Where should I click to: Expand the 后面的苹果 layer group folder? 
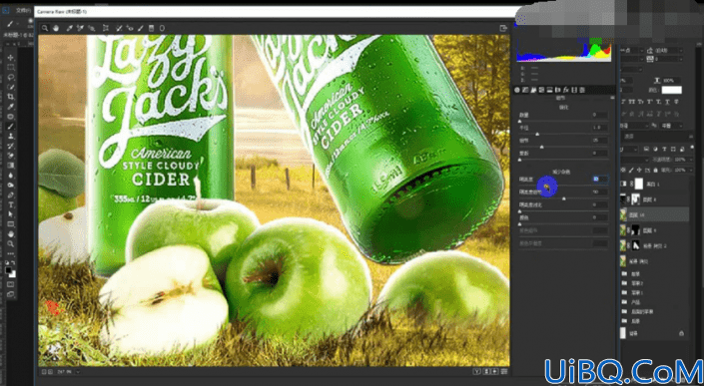[x=624, y=311]
